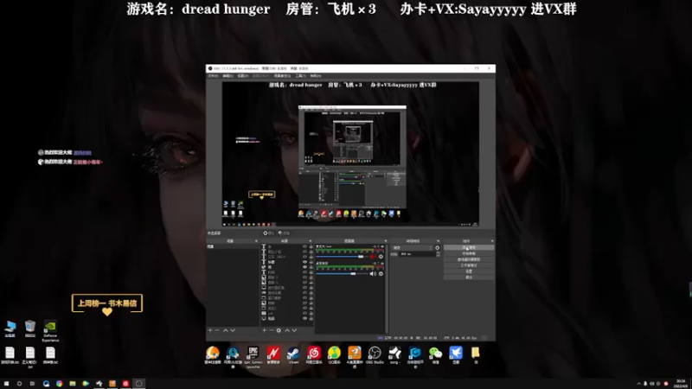
Task: Pop out the Audio Mixer dock header icon
Action: [385, 241]
